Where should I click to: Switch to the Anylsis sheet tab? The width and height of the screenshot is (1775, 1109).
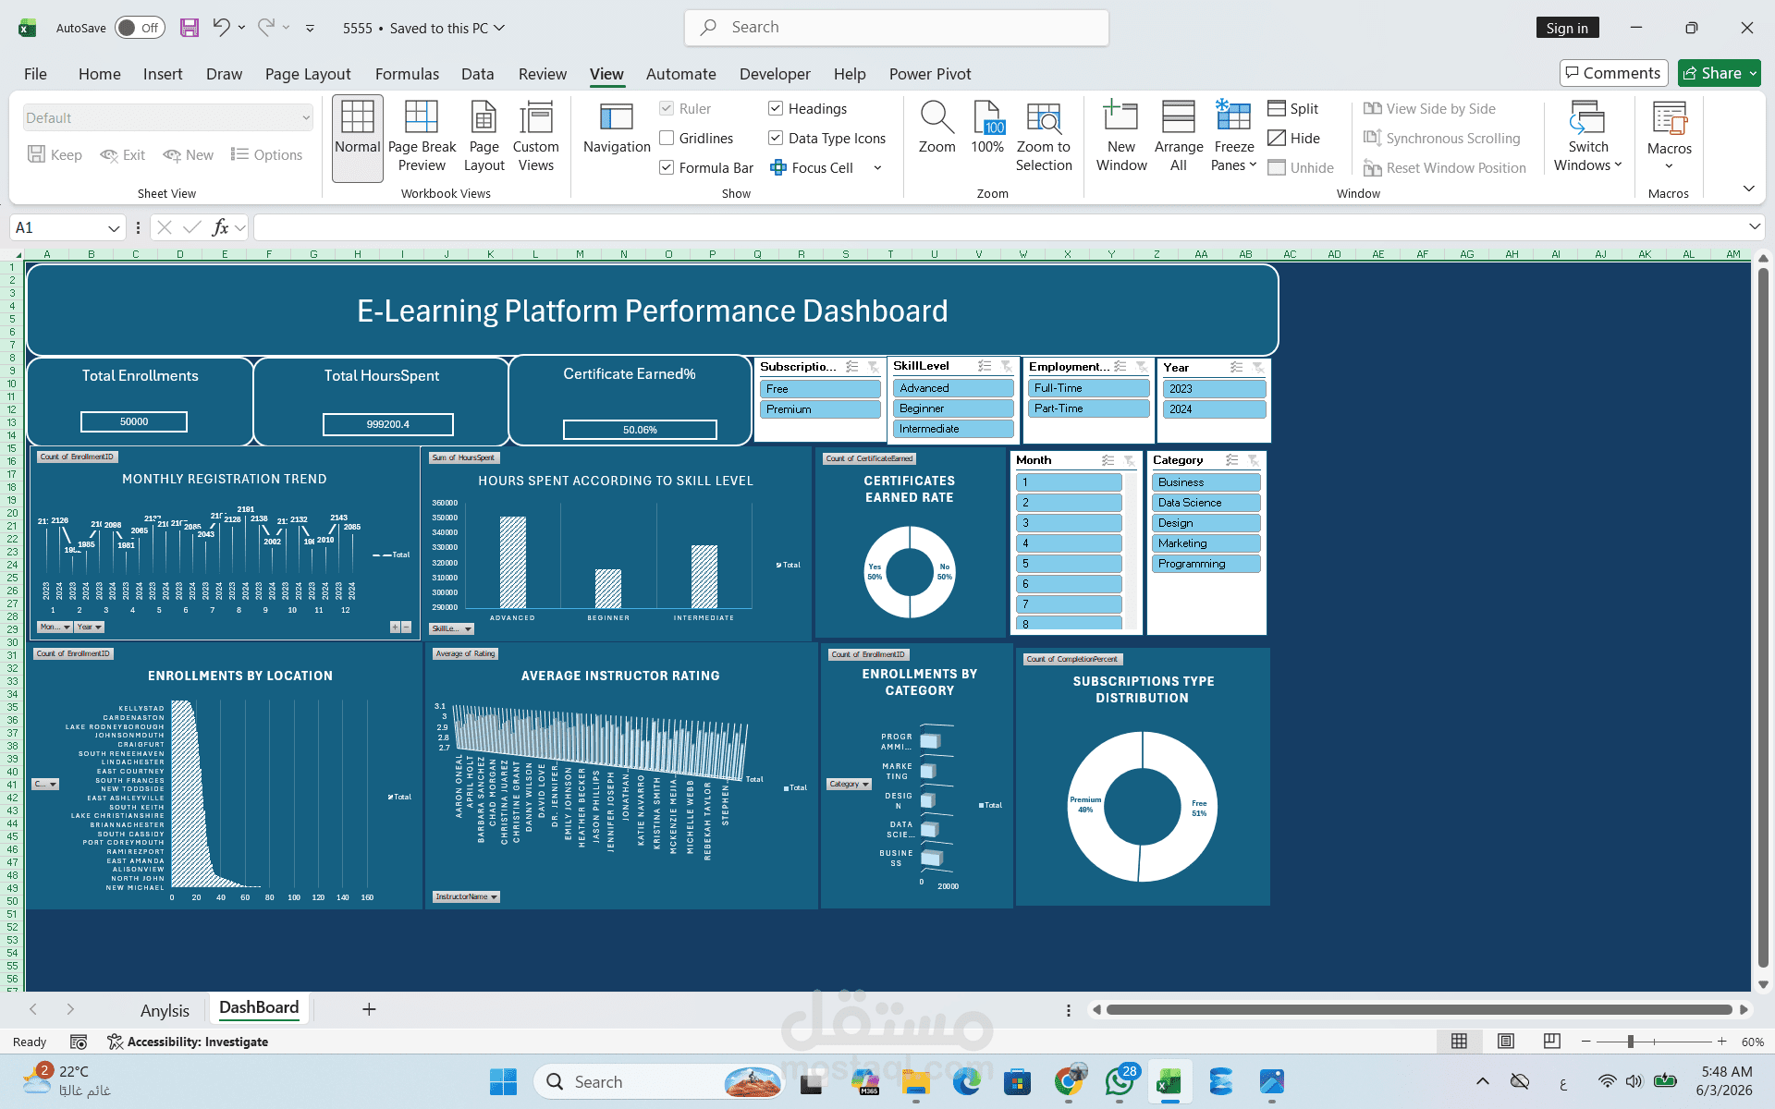165,1010
